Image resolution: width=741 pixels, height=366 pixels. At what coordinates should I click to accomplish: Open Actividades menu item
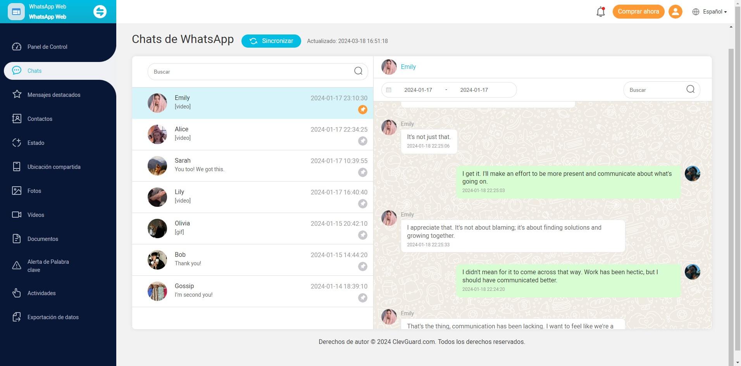41,293
